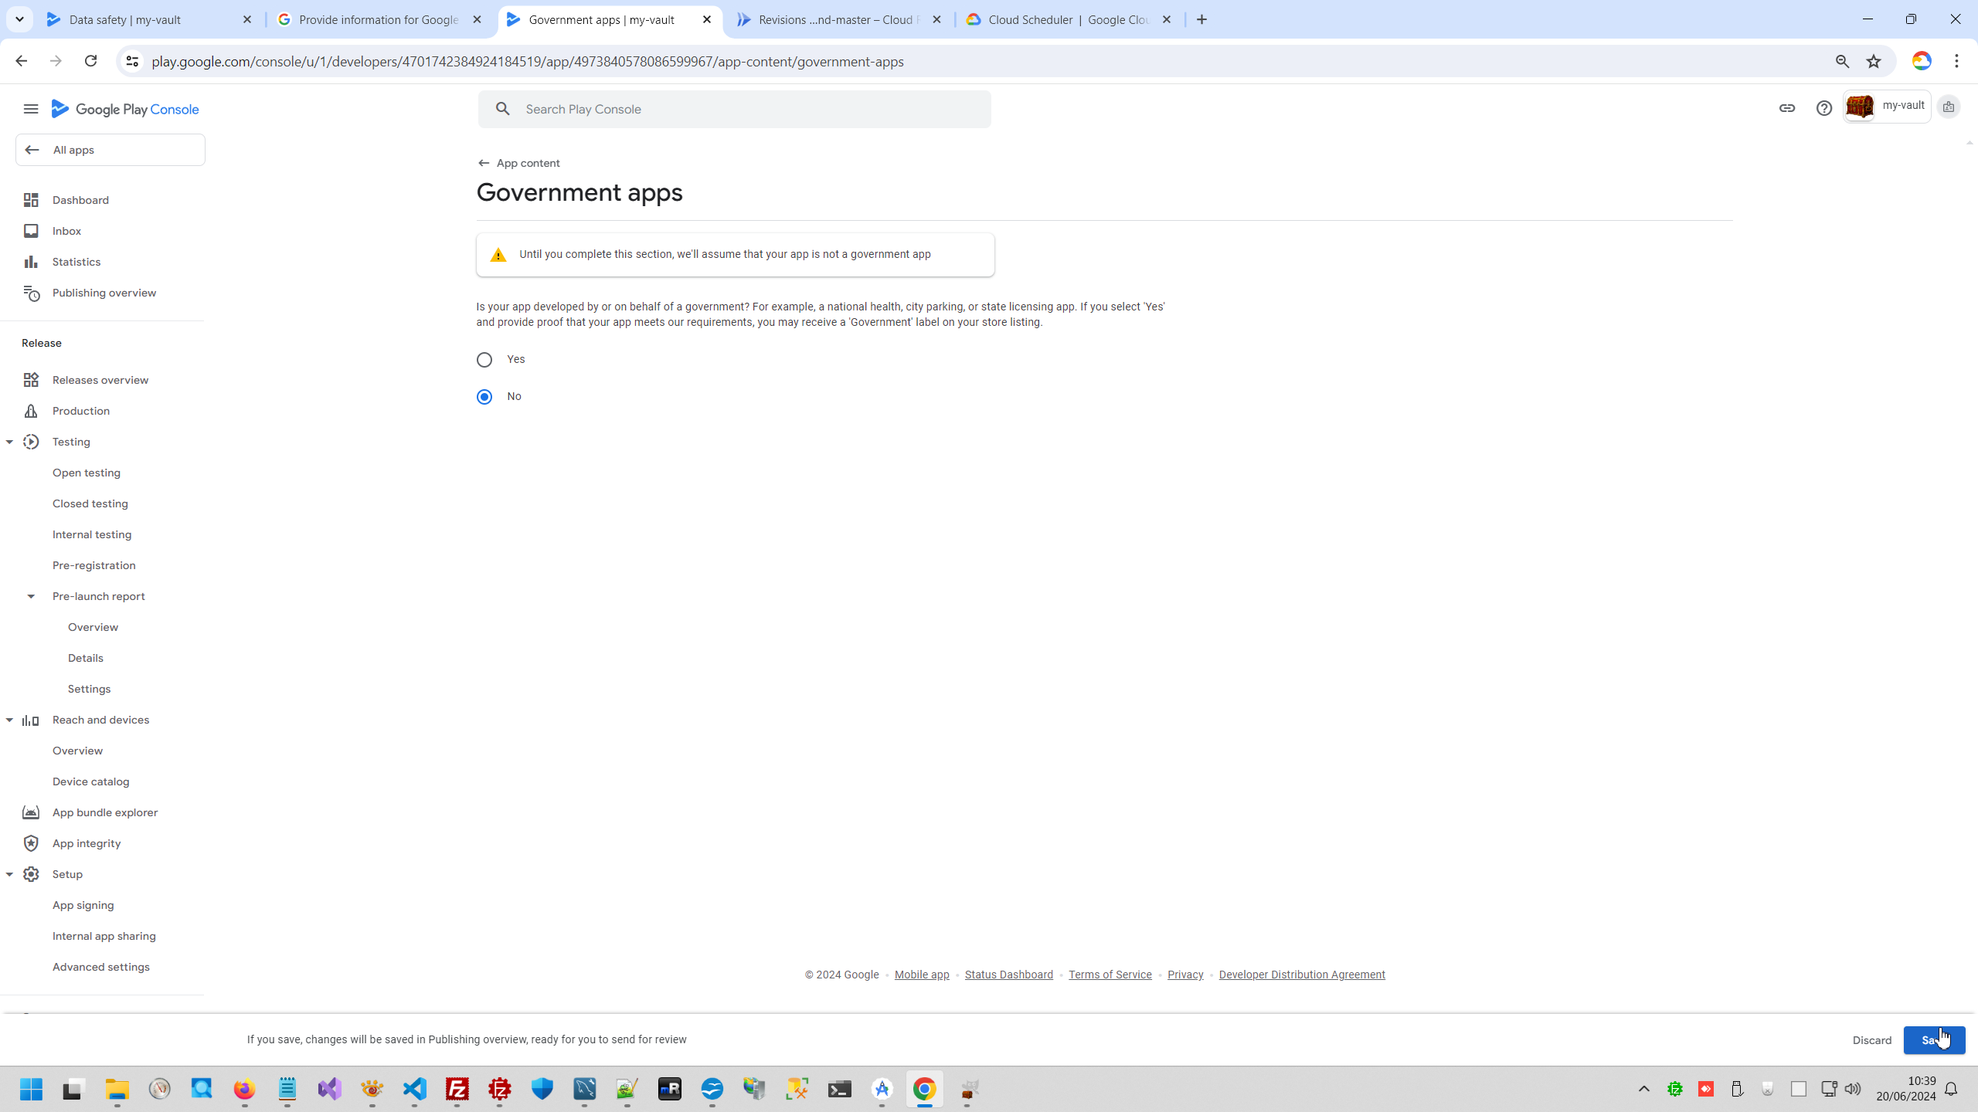Click the Discard button

(x=1871, y=1040)
